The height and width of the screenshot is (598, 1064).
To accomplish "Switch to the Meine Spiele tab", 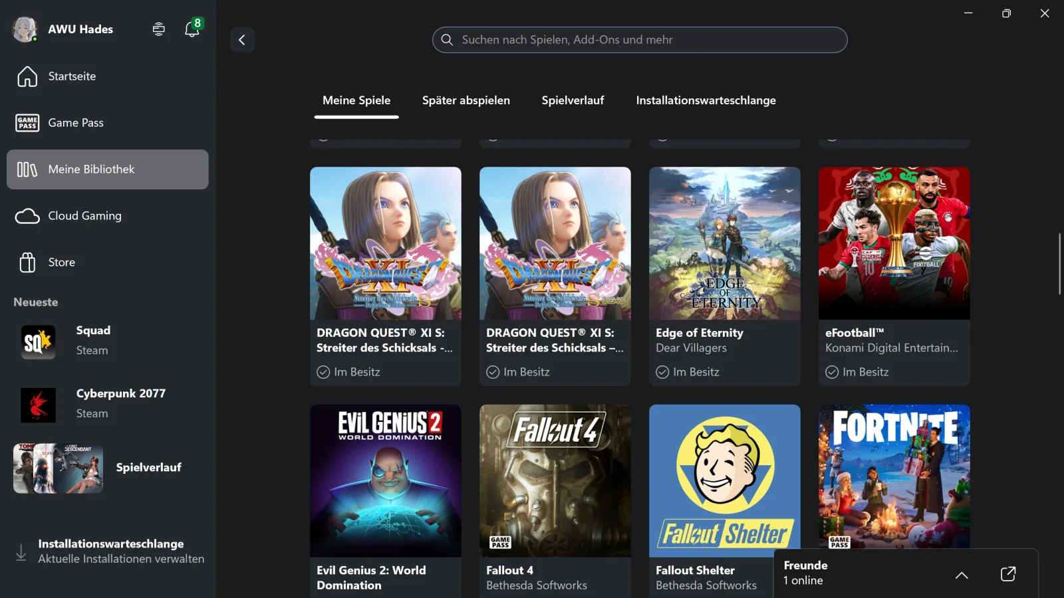I will tap(356, 100).
